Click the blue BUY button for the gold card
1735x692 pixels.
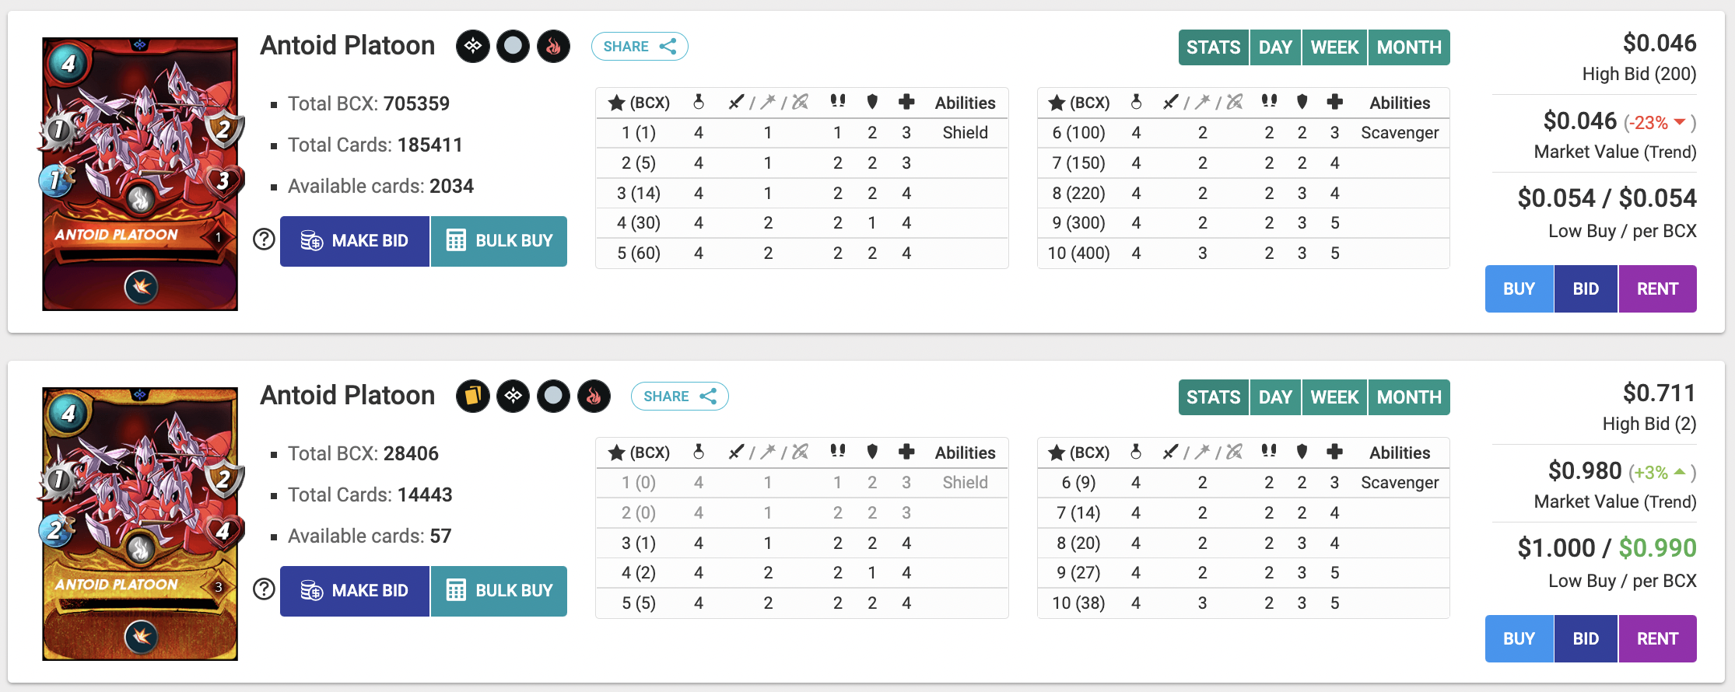coord(1519,639)
